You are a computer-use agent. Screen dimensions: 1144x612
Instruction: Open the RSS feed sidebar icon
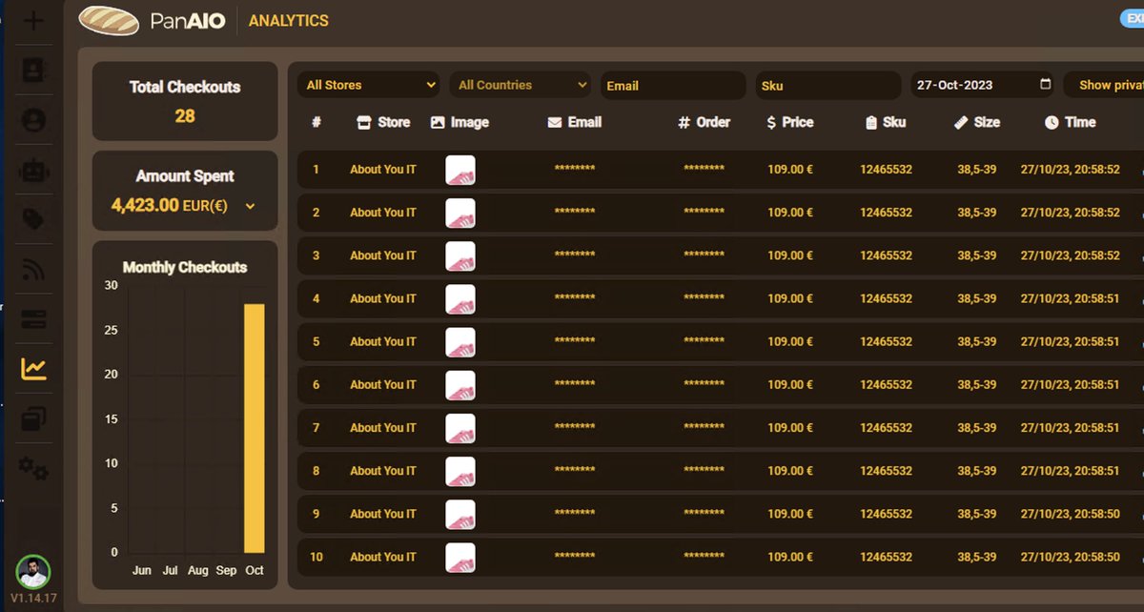point(33,271)
